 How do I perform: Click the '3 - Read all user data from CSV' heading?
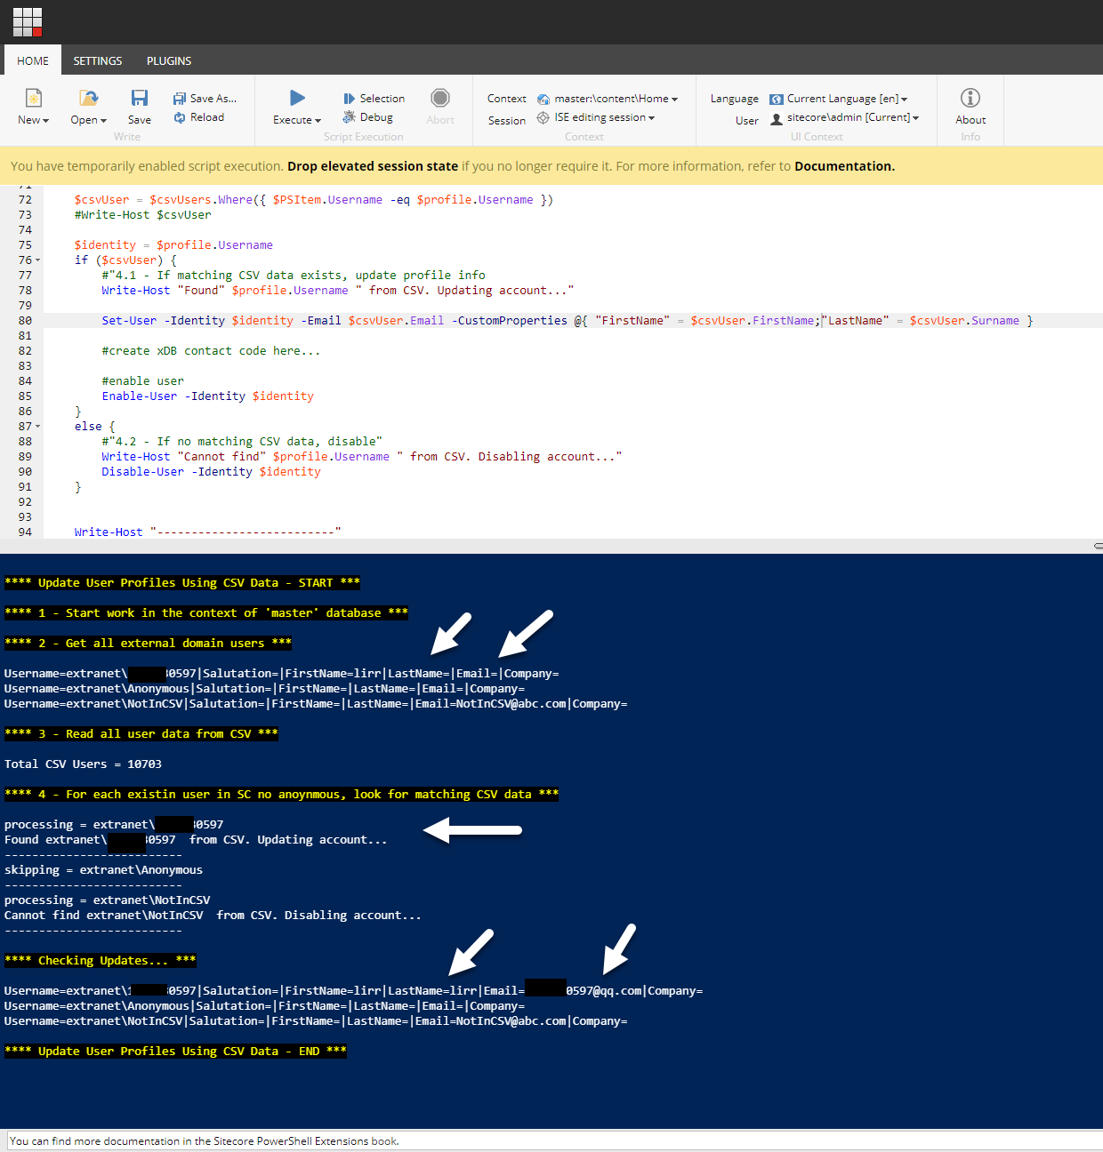tap(141, 734)
